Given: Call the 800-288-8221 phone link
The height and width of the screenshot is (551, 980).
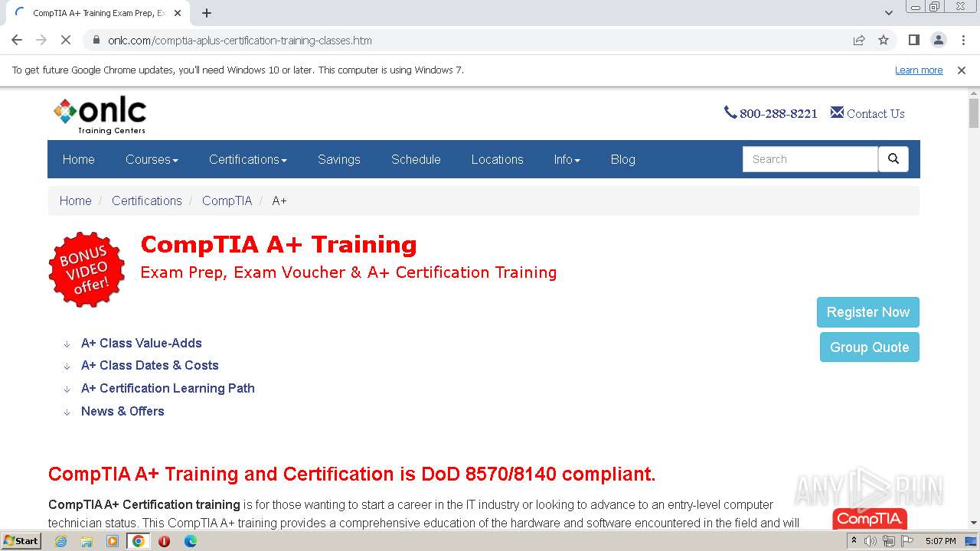Looking at the screenshot, I should point(779,113).
